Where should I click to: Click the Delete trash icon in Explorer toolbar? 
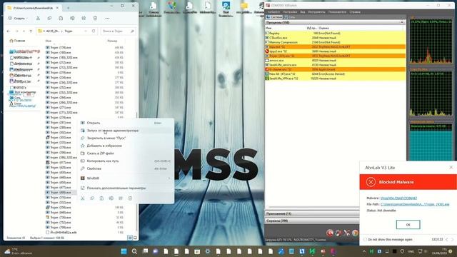pos(95,18)
